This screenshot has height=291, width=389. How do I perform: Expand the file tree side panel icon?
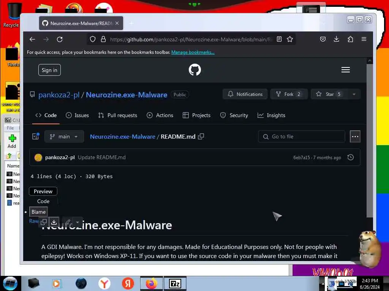[36, 136]
